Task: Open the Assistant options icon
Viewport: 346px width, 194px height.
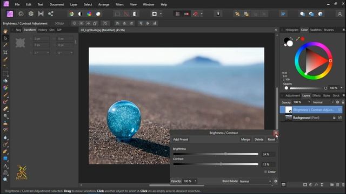Action: (x=218, y=14)
